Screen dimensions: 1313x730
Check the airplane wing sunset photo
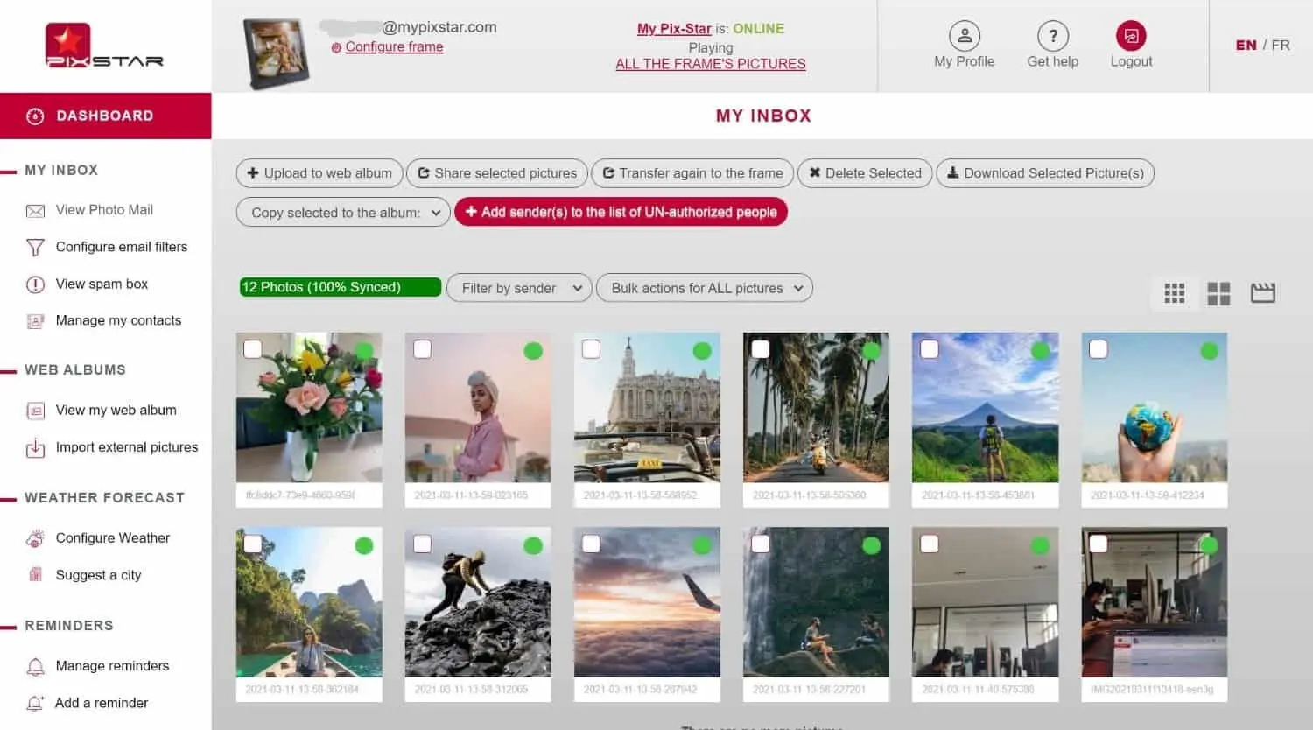591,544
